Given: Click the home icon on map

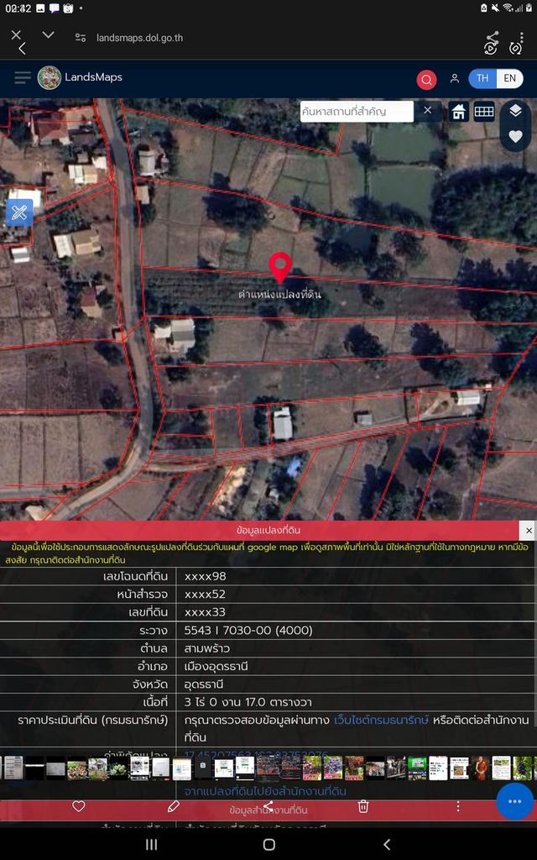Looking at the screenshot, I should coord(458,112).
